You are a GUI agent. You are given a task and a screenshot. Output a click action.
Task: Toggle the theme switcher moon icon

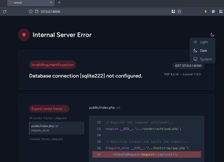(212, 35)
